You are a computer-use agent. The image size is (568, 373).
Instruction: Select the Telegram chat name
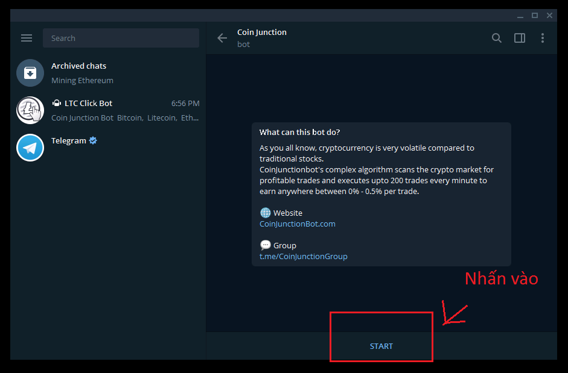(x=68, y=140)
